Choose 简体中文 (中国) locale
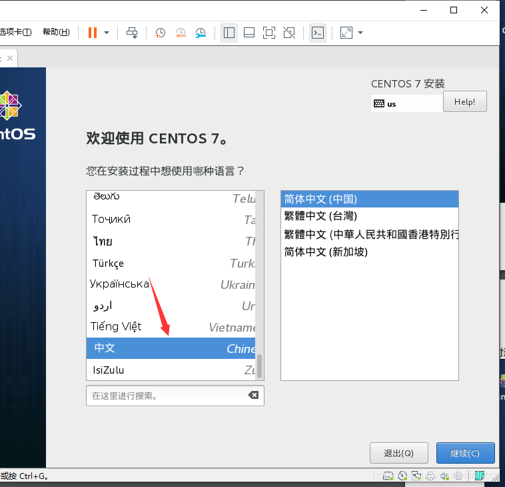This screenshot has height=487, width=505. tap(369, 199)
